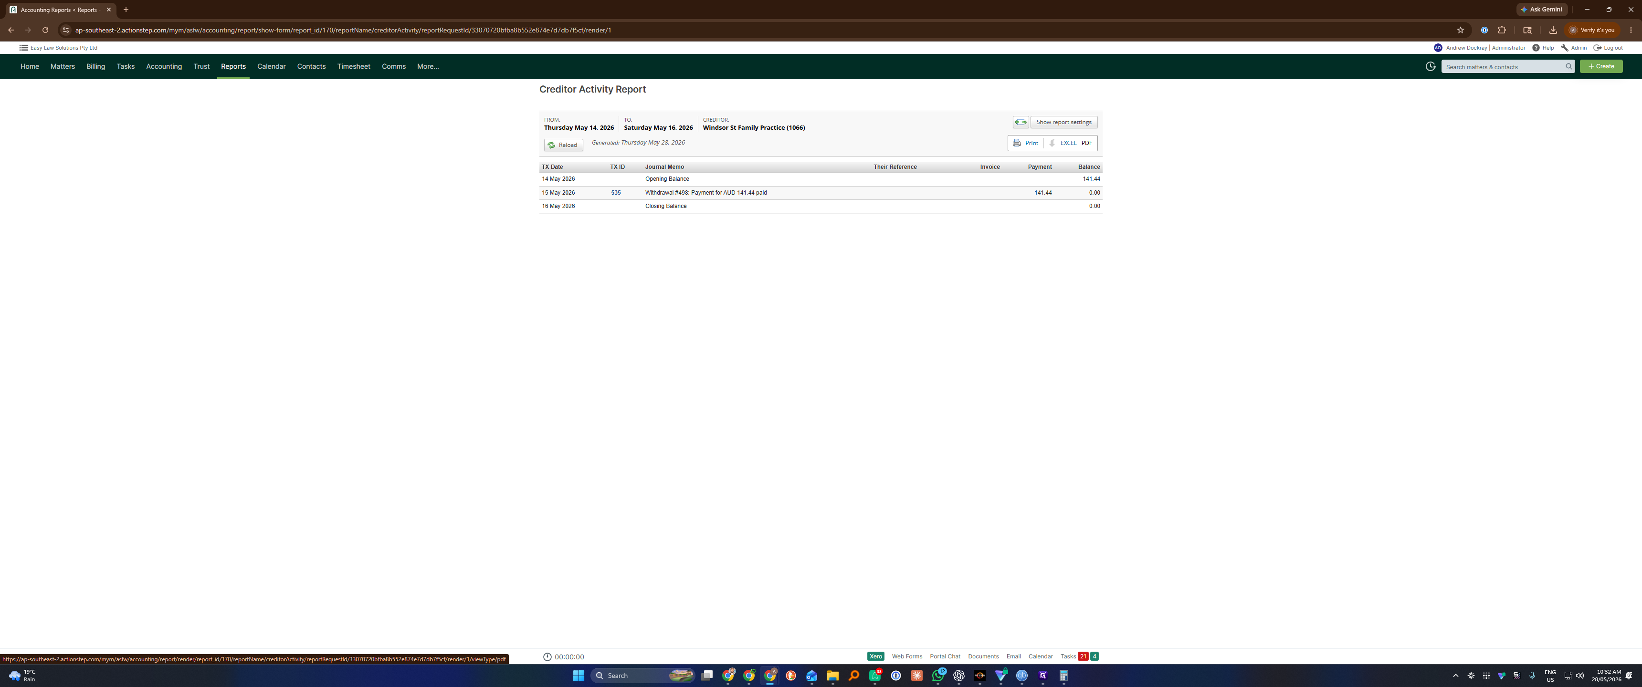Click the browser back arrow
Screen dimensions: 1642x687
point(11,30)
